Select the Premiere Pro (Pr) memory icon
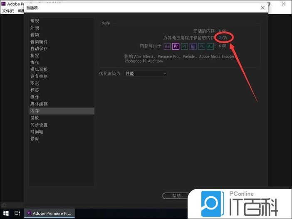This screenshot has width=292, height=219. coord(176,46)
